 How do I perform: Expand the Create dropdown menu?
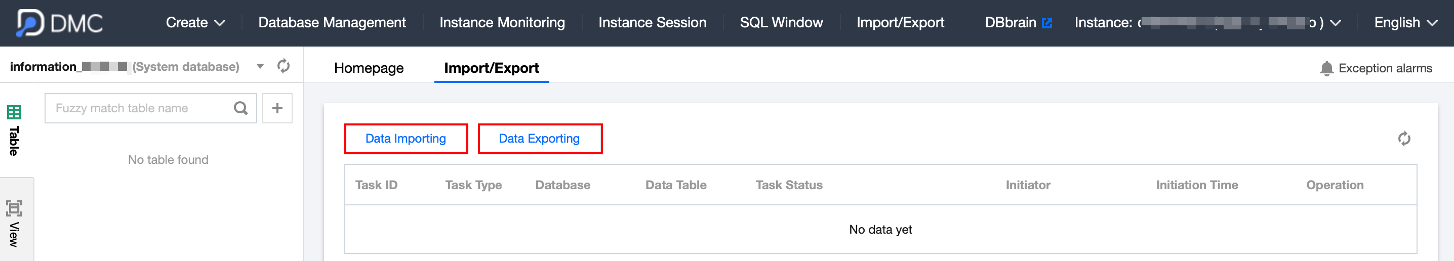coord(195,23)
